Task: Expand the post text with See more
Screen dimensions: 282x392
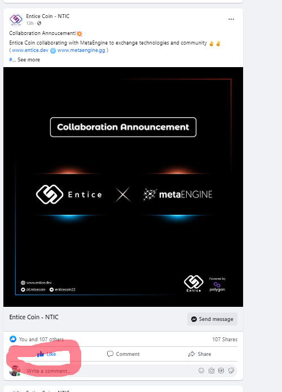Action: pyautogui.click(x=29, y=60)
